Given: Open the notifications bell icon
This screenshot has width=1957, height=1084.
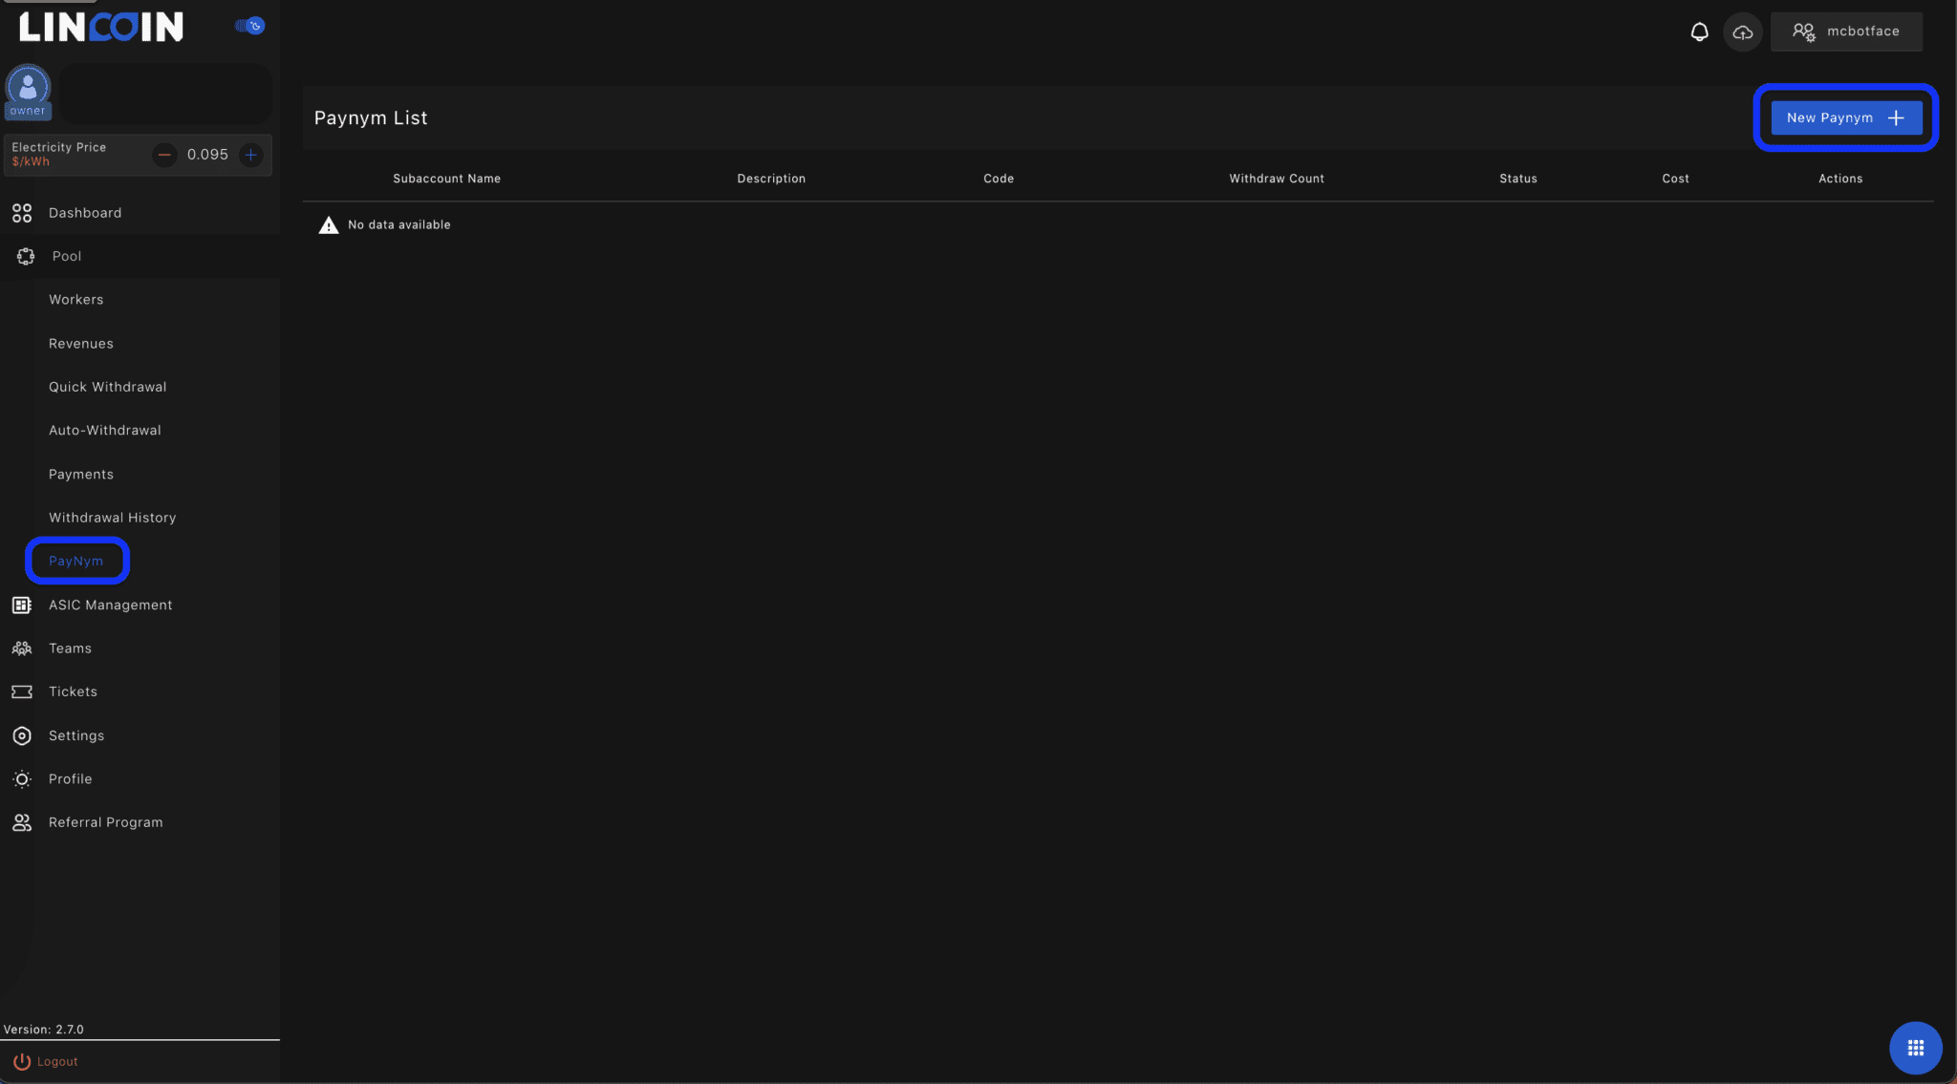Looking at the screenshot, I should (x=1698, y=31).
